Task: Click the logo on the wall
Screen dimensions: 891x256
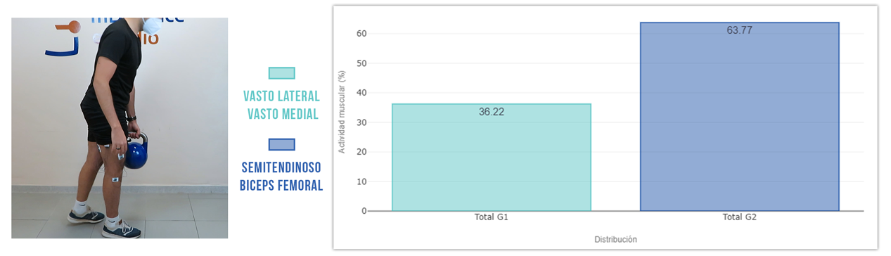Action: coord(63,39)
